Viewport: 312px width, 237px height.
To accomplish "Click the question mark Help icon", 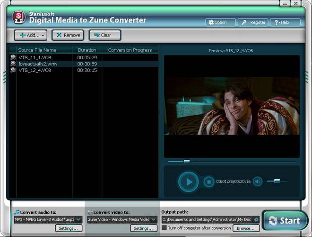I will 276,23.
